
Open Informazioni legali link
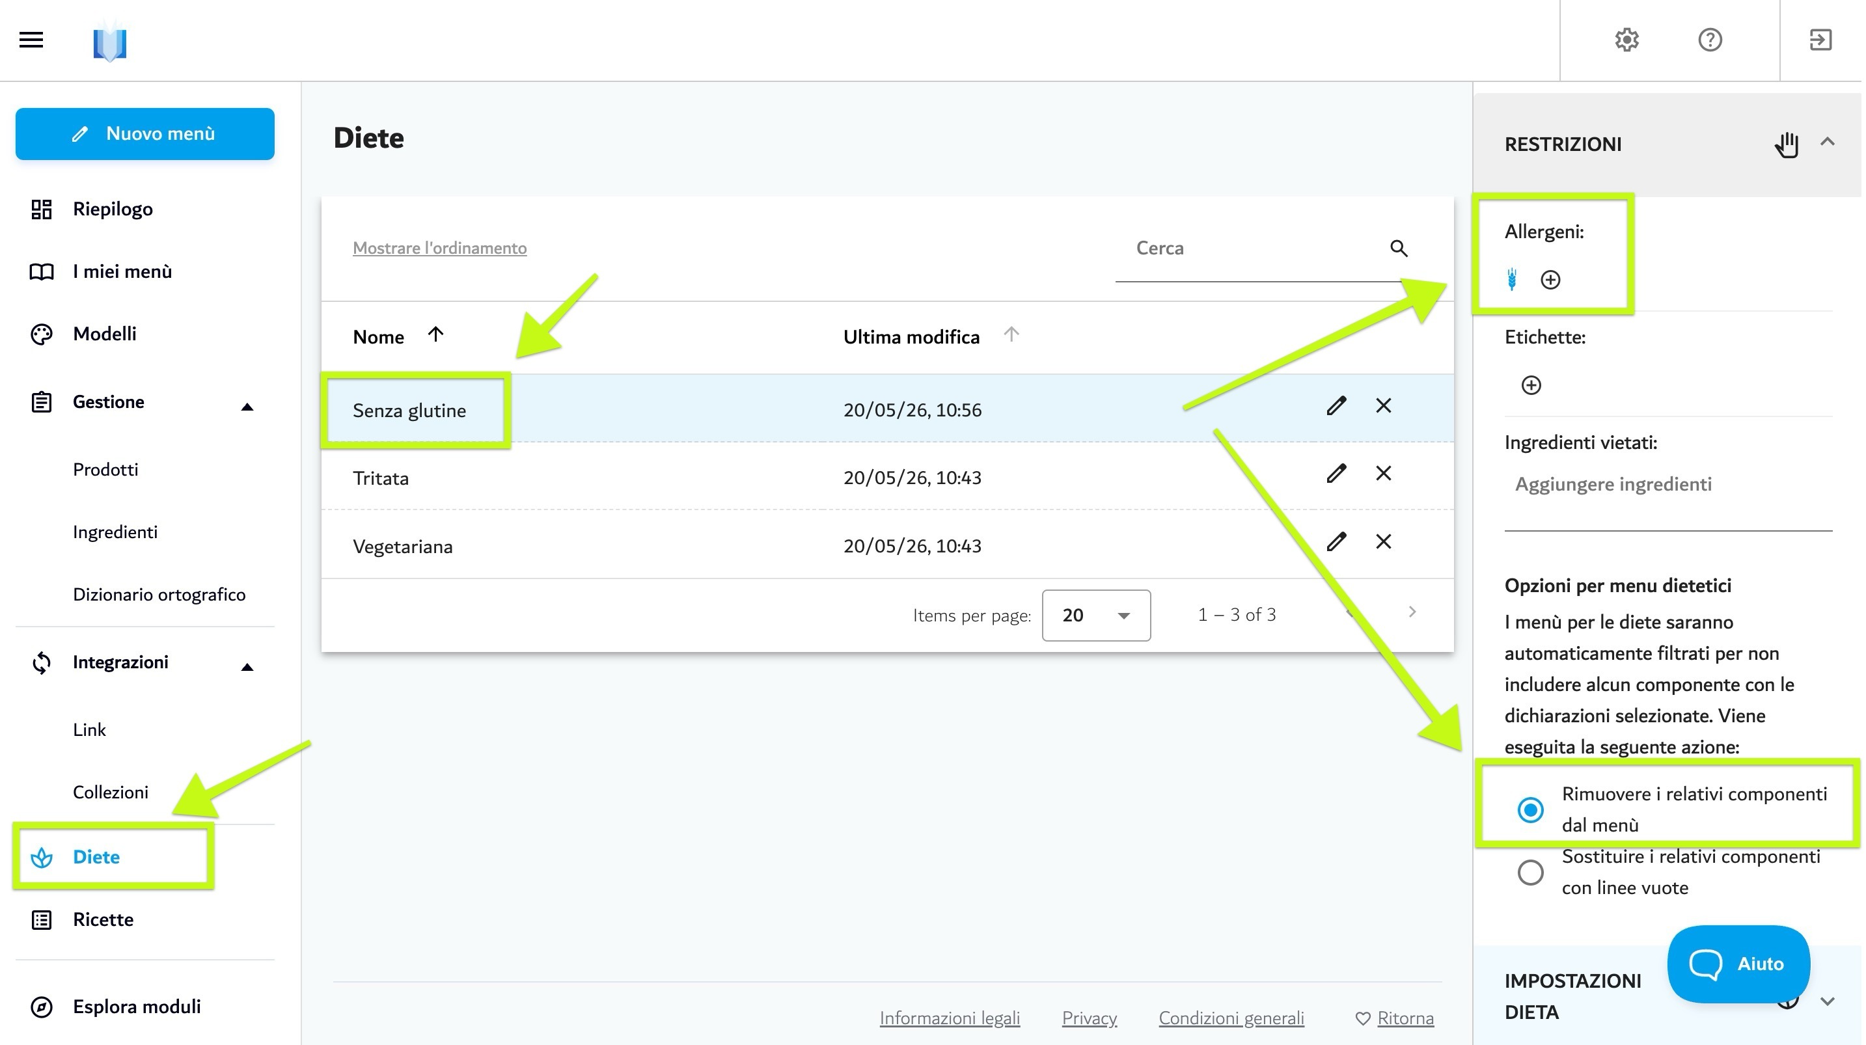point(950,1018)
